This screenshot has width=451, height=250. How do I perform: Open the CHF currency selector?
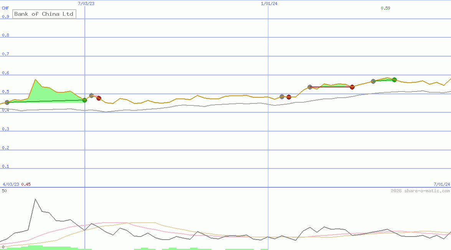pos(5,8)
